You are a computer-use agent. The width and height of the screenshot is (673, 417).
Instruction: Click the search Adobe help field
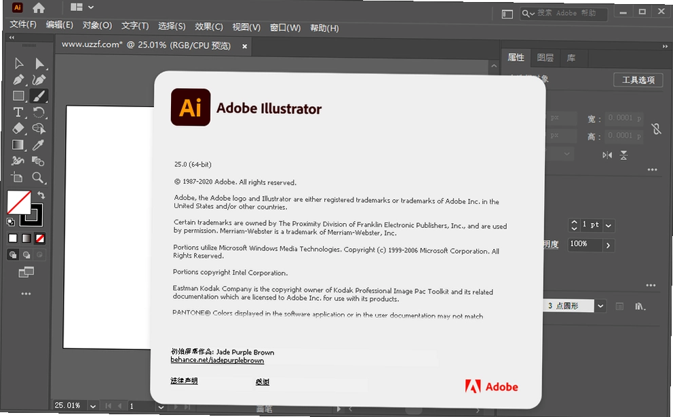click(x=564, y=14)
